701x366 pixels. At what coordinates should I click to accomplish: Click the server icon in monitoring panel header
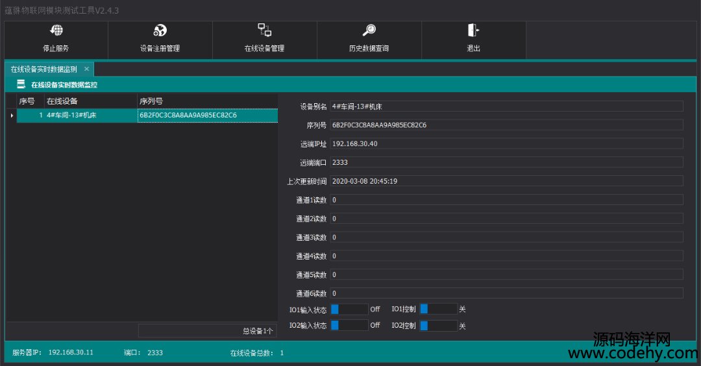tap(21, 84)
